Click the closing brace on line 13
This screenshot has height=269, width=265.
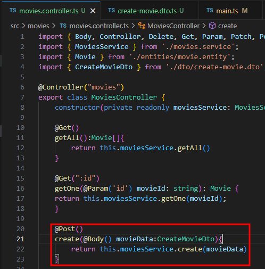(x=57, y=158)
